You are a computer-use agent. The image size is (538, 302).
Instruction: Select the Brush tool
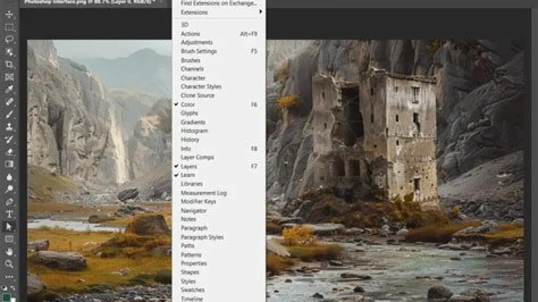9,114
